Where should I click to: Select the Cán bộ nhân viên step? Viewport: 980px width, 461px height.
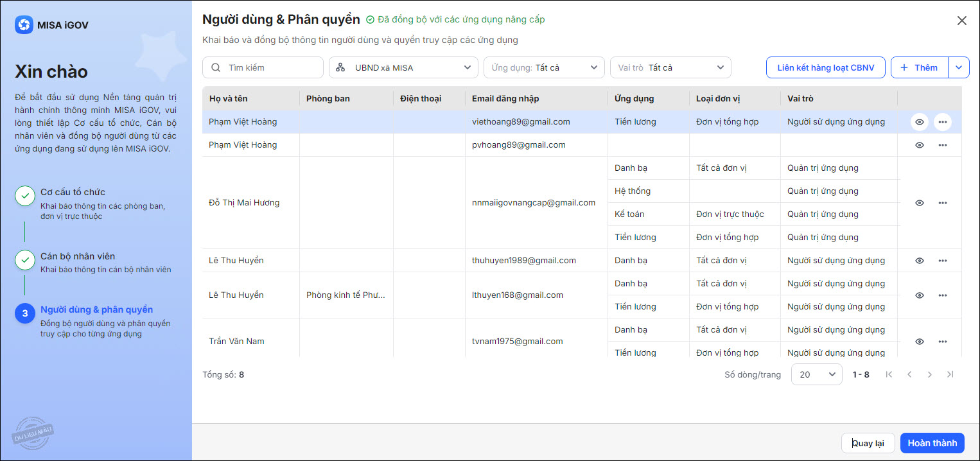[x=78, y=256]
